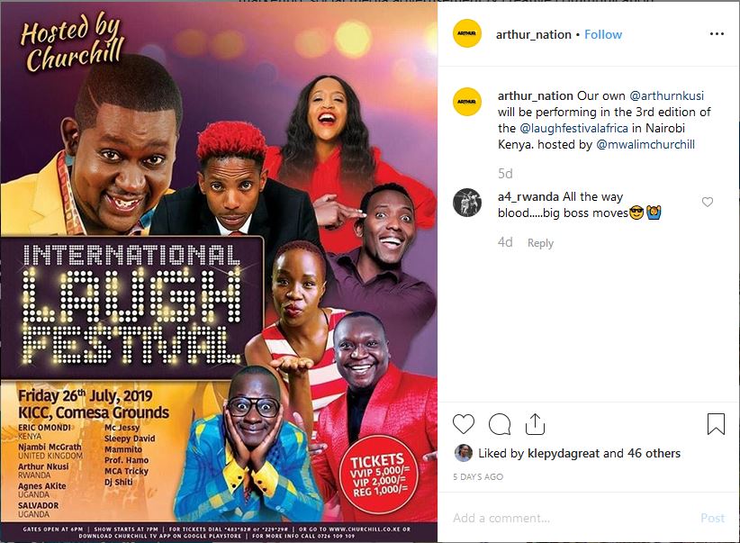Screen dimensions: 740x543
Task: Open the @mwalimchurchill mention link
Action: click(645, 144)
